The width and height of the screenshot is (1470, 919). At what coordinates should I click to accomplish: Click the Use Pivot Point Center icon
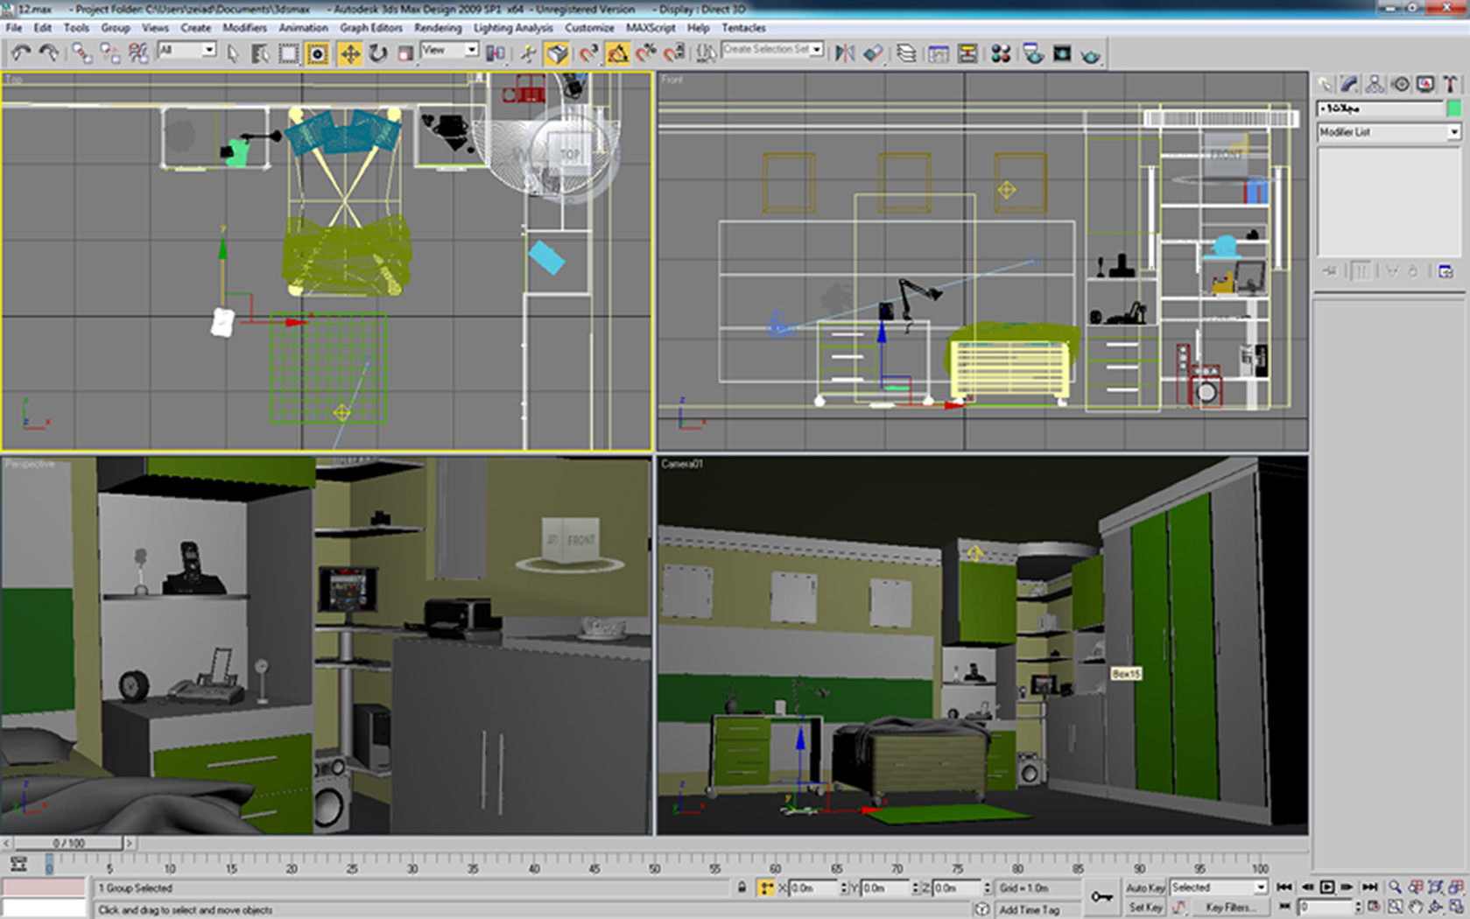[x=496, y=53]
